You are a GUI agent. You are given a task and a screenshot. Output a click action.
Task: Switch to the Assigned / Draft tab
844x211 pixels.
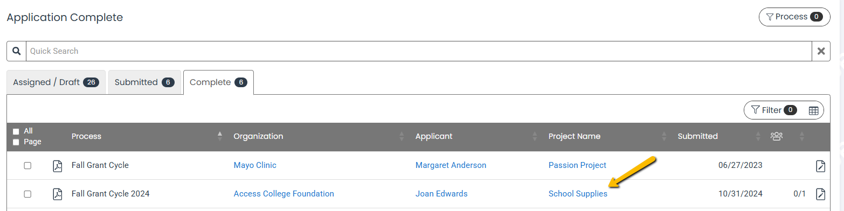click(56, 82)
